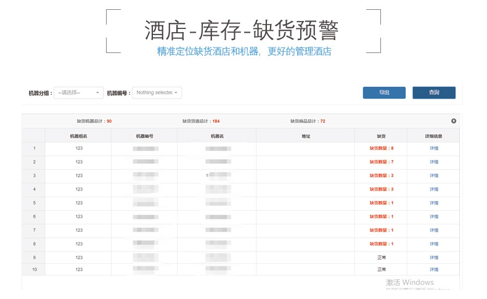The width and height of the screenshot is (487, 299).
Task: Open the 机器分组 dropdown
Action: coord(79,92)
